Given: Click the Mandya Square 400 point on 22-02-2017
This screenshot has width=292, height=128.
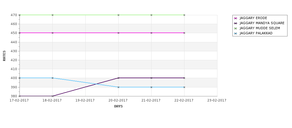Looking at the screenshot, I should 184,78.
